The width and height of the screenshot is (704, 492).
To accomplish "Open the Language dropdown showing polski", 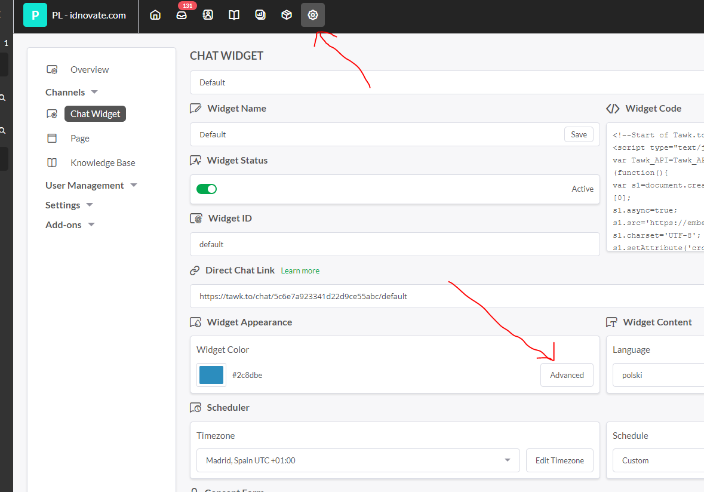I will click(x=658, y=375).
